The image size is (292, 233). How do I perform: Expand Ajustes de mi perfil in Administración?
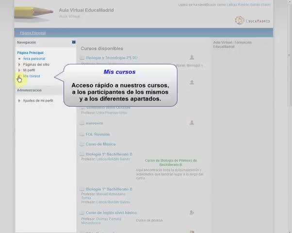point(19,100)
